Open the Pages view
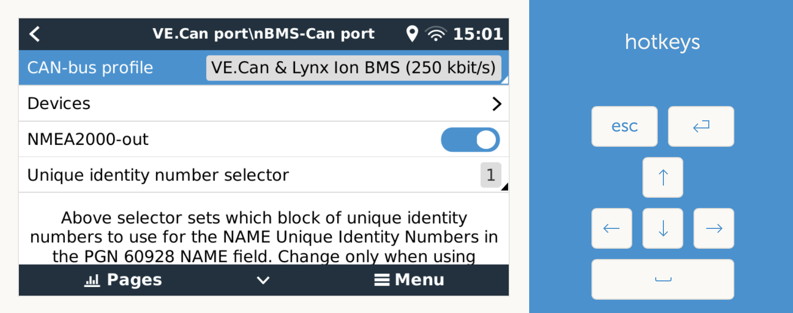The image size is (793, 313). (123, 280)
